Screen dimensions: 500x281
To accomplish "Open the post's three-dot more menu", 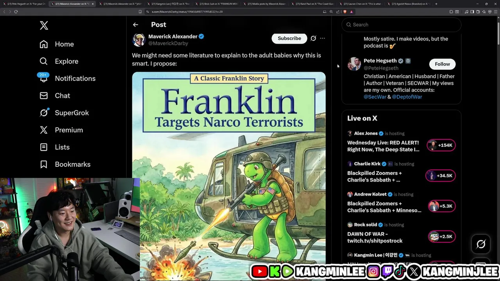I will pyautogui.click(x=322, y=38).
